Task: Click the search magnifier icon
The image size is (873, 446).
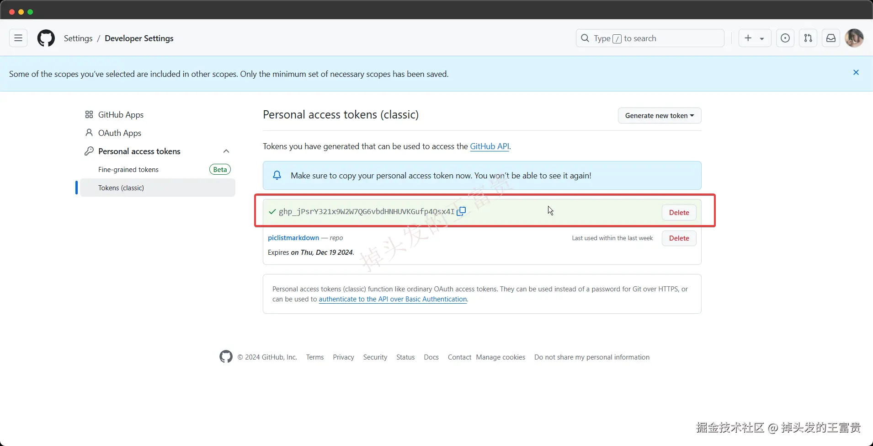Action: 585,38
